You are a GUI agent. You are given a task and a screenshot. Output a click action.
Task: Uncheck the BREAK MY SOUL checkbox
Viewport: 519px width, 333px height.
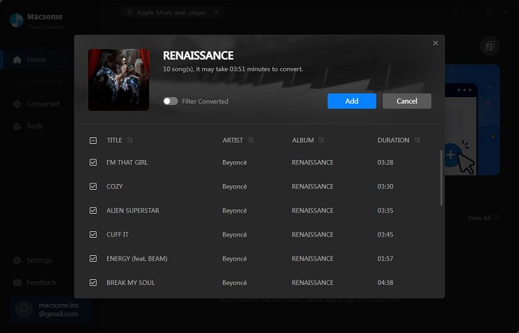coord(93,282)
